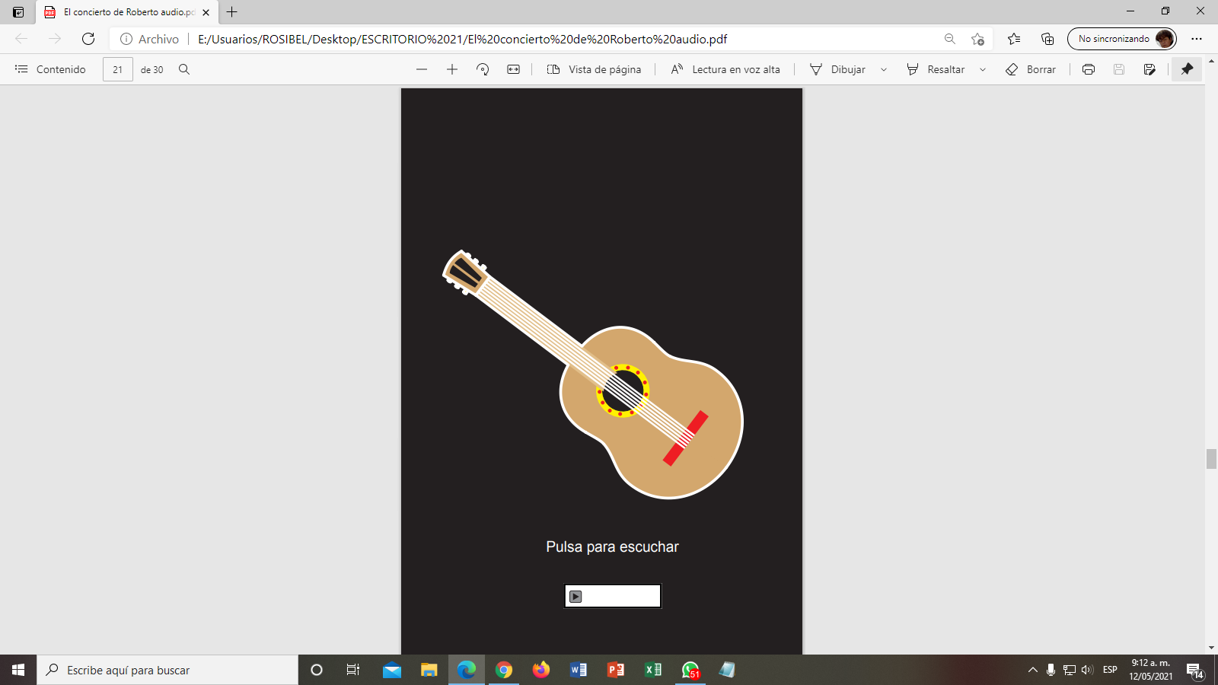Open the PDF search magnifier
The height and width of the screenshot is (685, 1218).
point(184,69)
